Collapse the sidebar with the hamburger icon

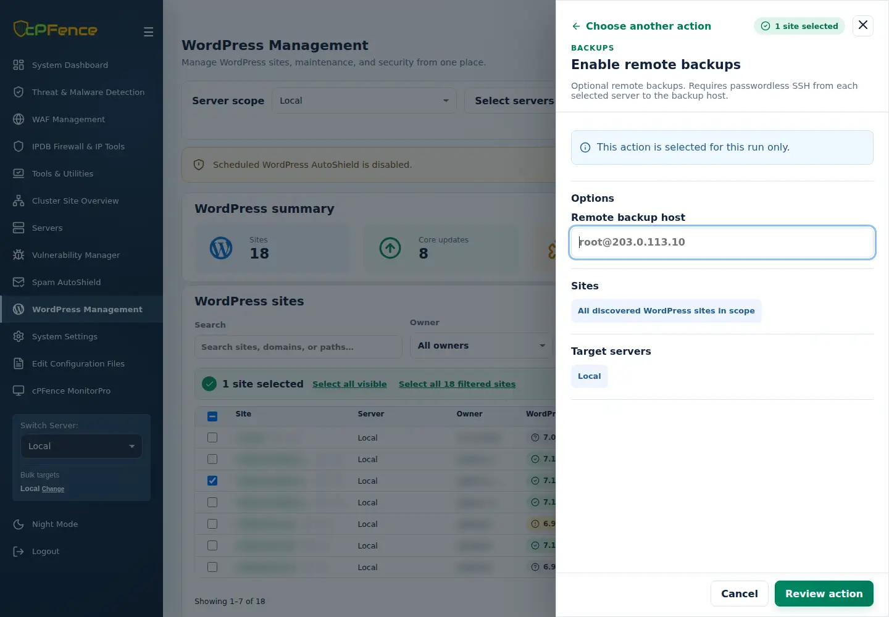pos(148,31)
